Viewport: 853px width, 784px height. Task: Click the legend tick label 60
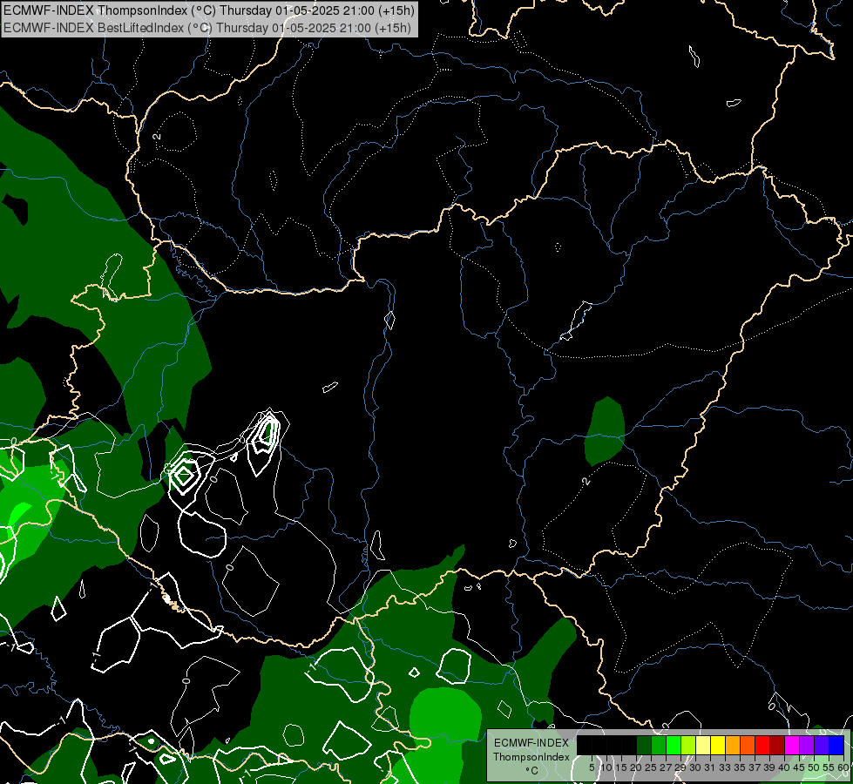click(843, 767)
